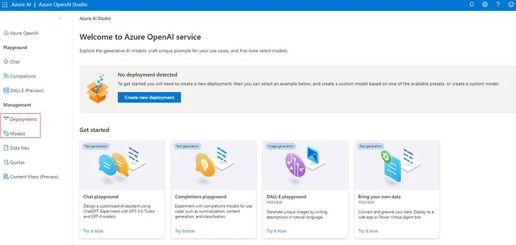Click the Get started heading
This screenshot has width=516, height=245.
click(95, 130)
